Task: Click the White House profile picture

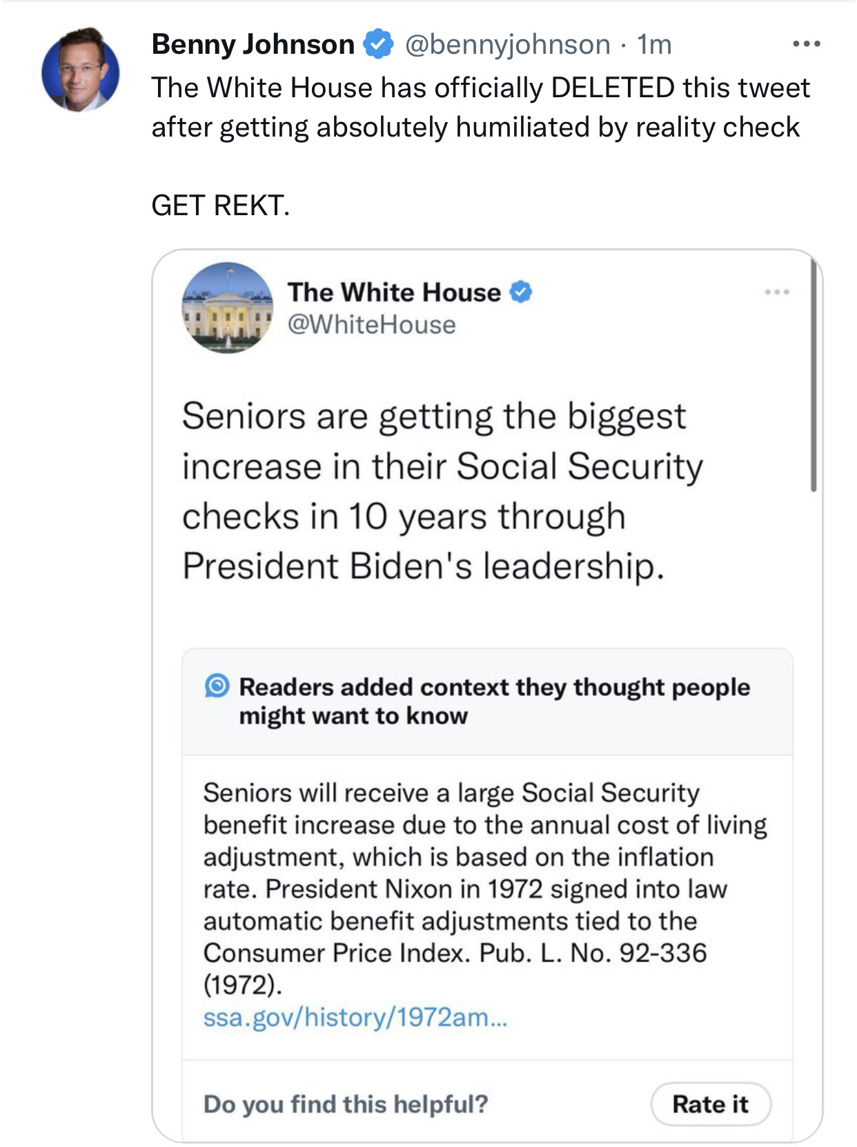Action: tap(227, 308)
